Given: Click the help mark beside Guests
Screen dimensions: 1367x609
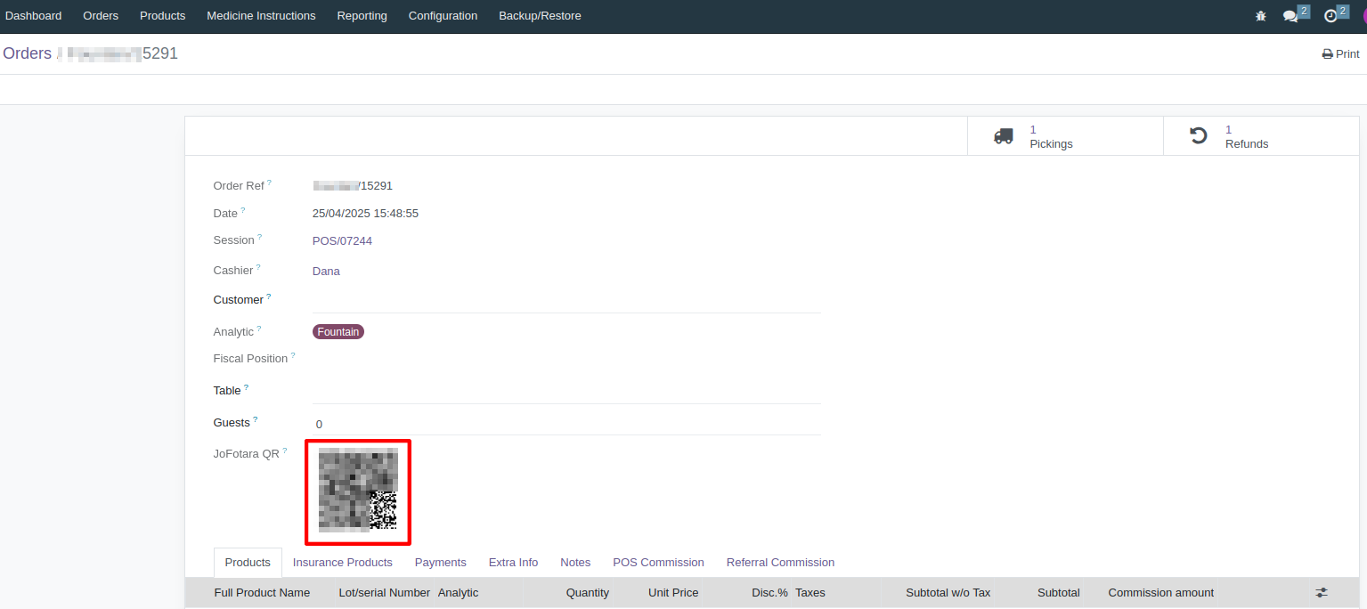Looking at the screenshot, I should 255,419.
